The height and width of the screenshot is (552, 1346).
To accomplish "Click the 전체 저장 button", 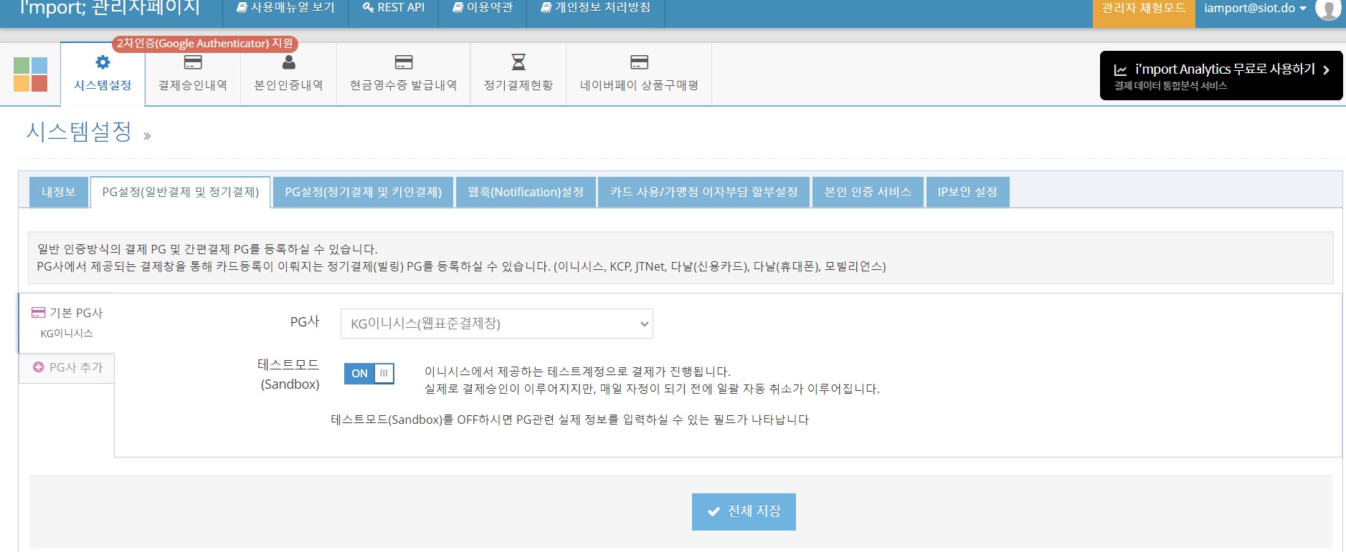I will click(x=744, y=511).
